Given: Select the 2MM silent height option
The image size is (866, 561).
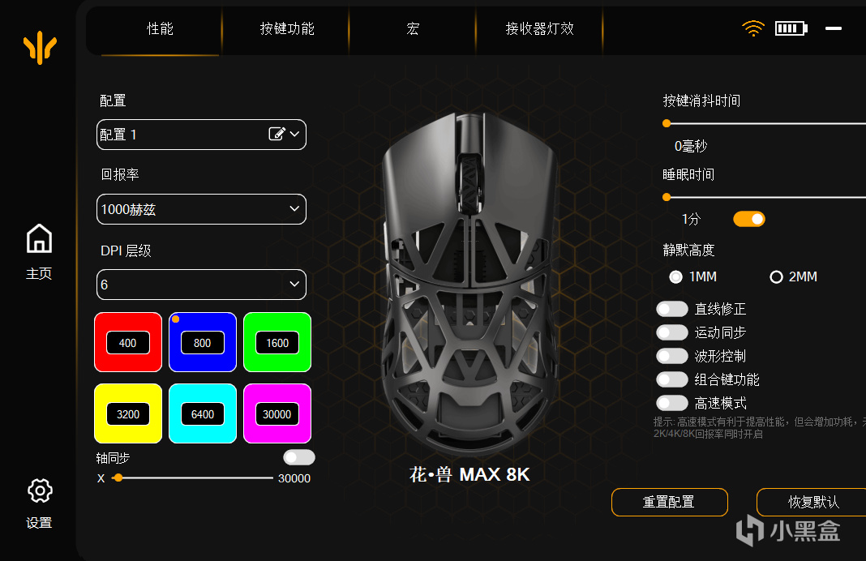Looking at the screenshot, I should click(776, 276).
